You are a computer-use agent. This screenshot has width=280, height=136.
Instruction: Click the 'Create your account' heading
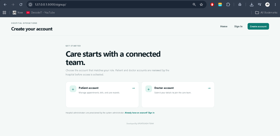tap(32, 29)
